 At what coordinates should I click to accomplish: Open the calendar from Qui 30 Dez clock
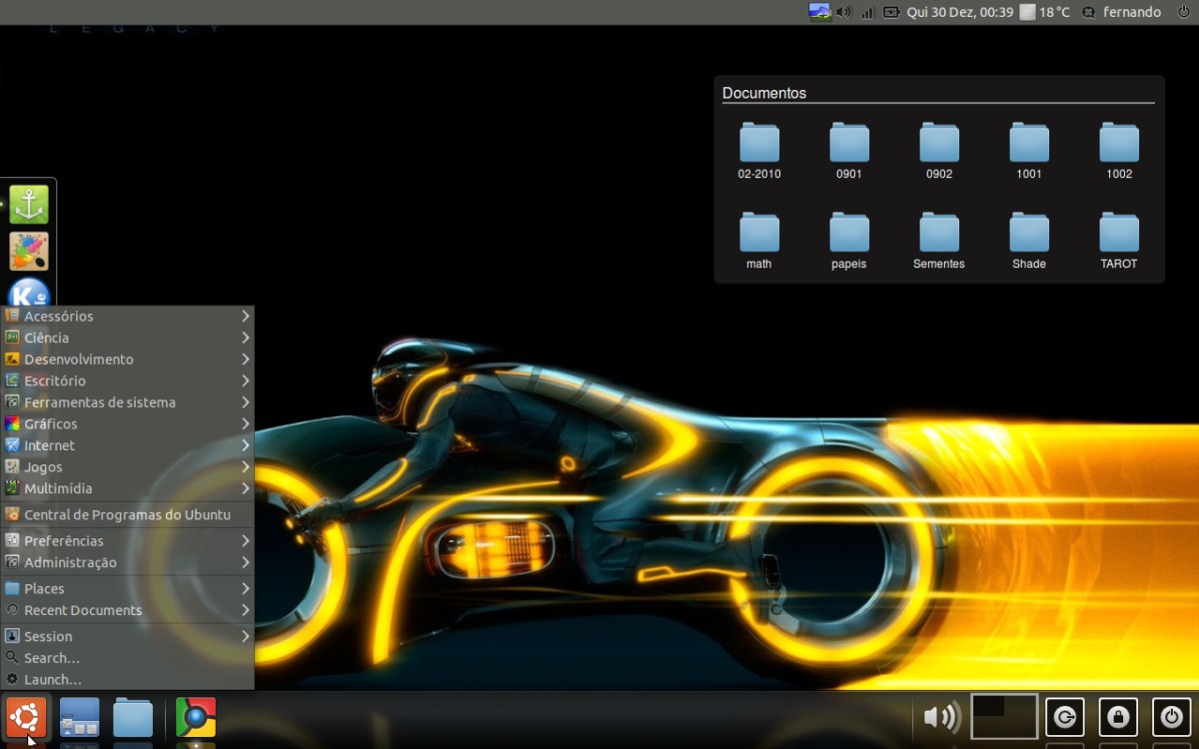pyautogui.click(x=960, y=12)
